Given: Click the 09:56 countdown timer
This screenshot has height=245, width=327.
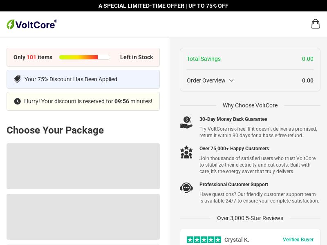Looking at the screenshot, I should 122,101.
